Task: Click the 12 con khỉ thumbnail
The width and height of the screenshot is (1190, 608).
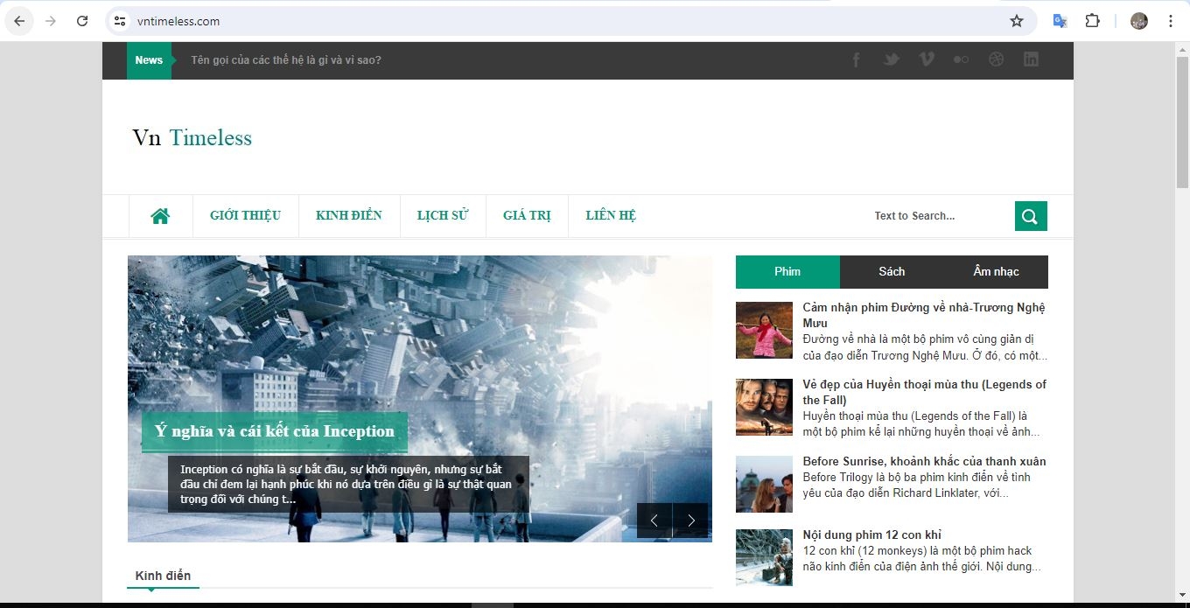Action: tap(764, 557)
